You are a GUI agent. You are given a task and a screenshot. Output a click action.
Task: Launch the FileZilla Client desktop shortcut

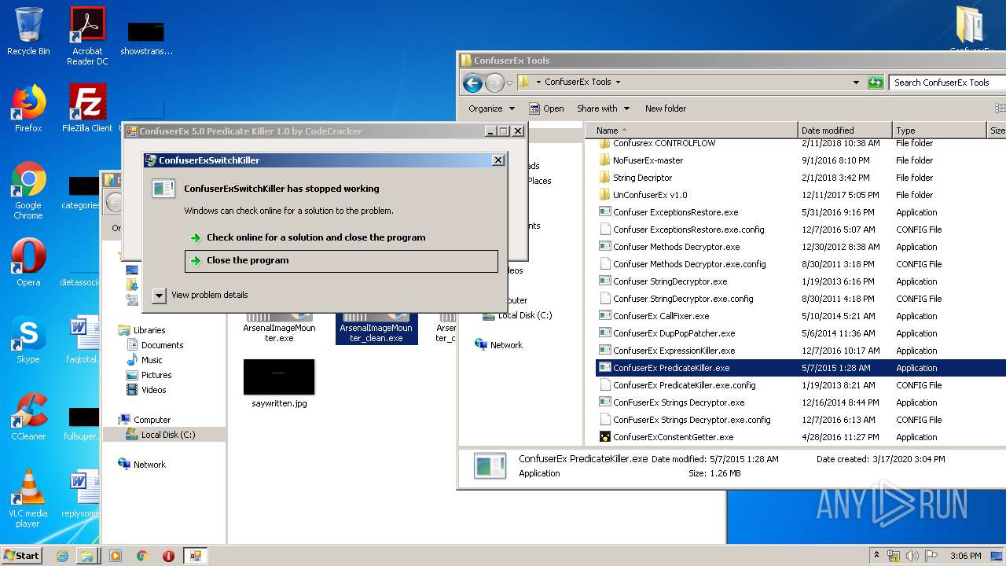point(87,108)
